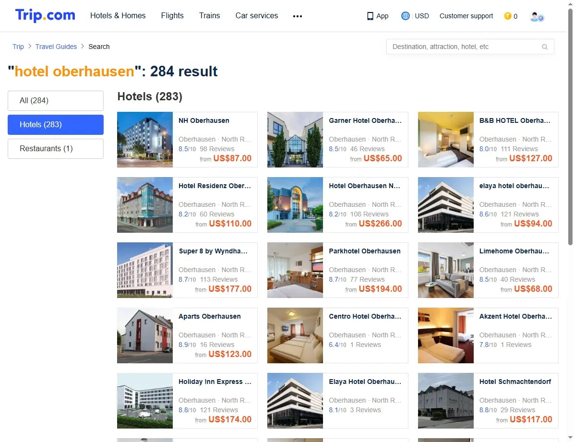
Task: Open Parkhotel Oberhausen room photo
Action: [295, 270]
